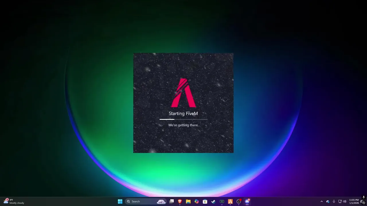The height and width of the screenshot is (206, 367).
Task: Click the microphone icon in the system tray
Action: tap(334, 201)
